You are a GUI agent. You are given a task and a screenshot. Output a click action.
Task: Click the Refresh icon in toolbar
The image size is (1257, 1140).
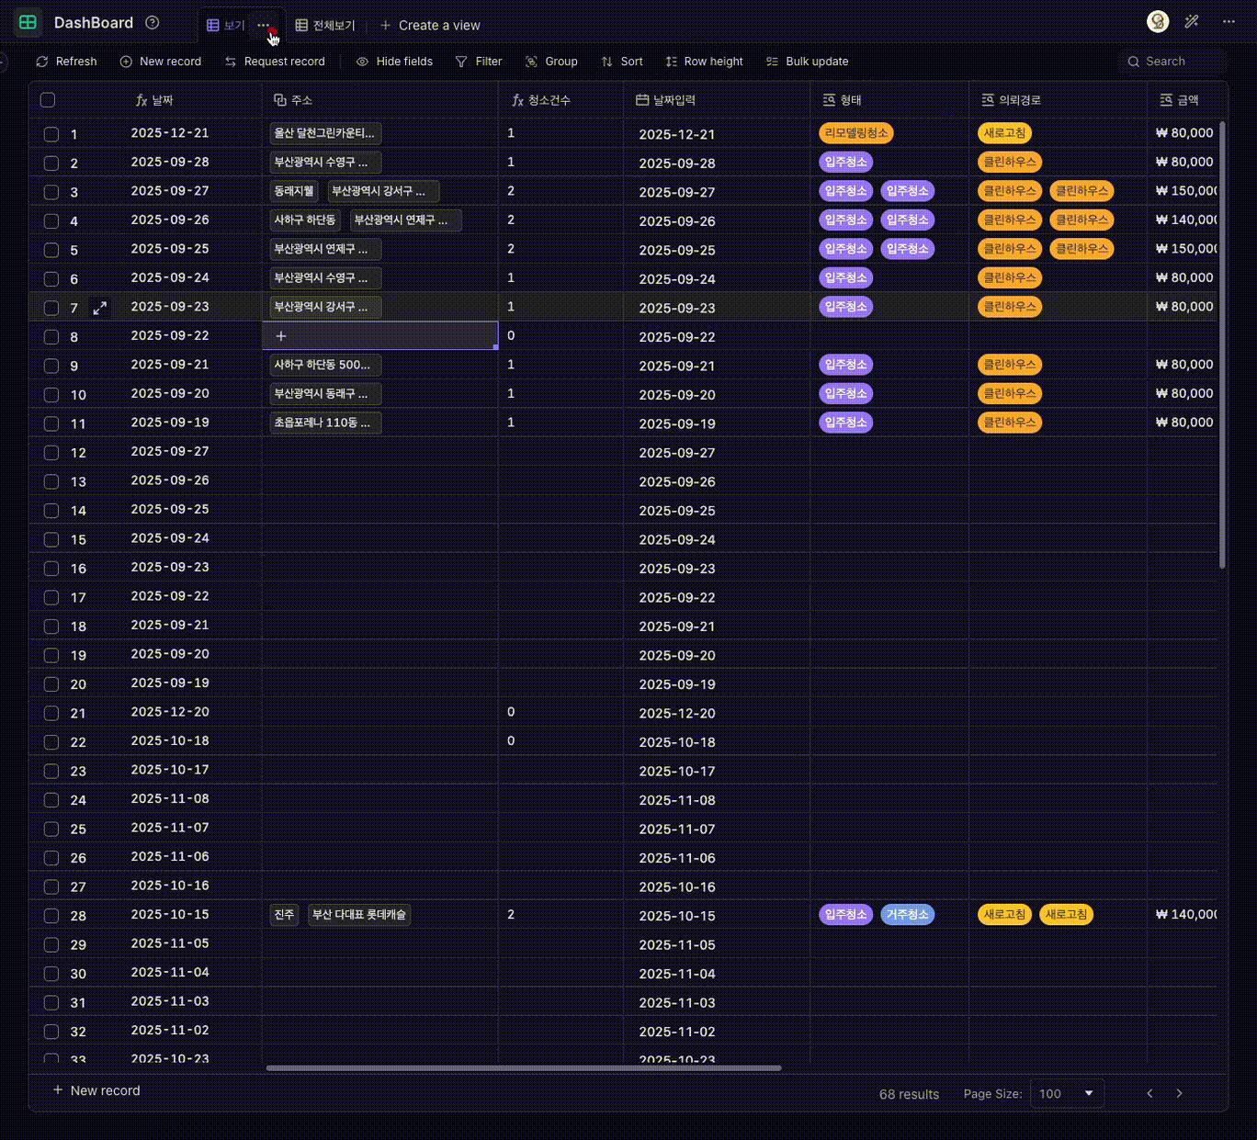[x=42, y=62]
